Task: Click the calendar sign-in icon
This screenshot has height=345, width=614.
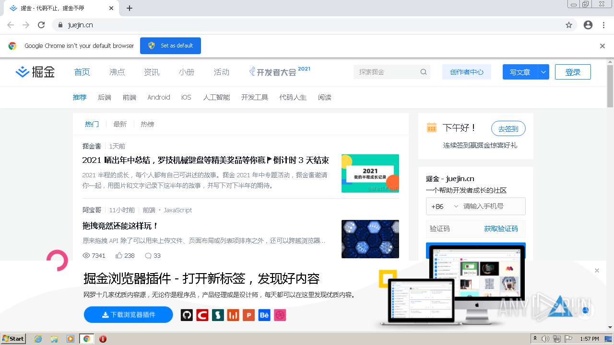Action: tap(432, 127)
